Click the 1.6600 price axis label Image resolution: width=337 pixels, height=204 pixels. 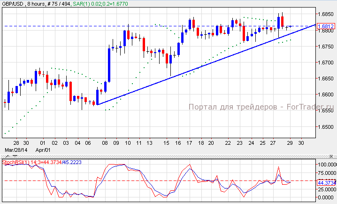326,94
